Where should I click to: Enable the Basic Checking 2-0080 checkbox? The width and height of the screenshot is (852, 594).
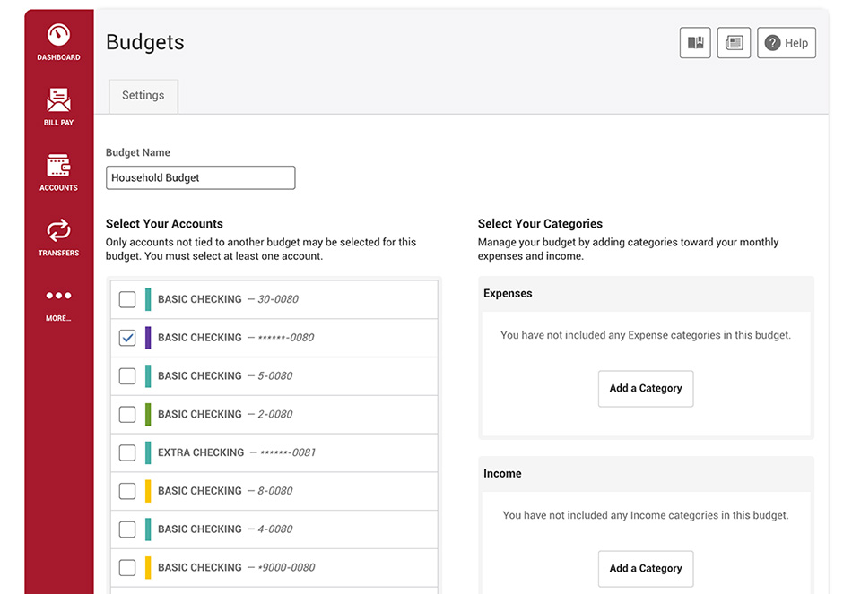pyautogui.click(x=127, y=414)
